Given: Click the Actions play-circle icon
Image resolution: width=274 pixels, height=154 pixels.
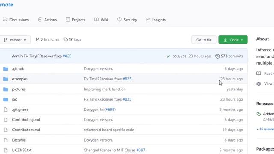Looking at the screenshot, I should coord(40,20).
